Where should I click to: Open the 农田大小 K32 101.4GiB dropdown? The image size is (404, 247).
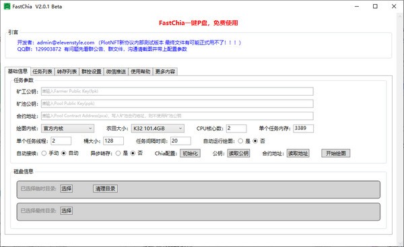pyautogui.click(x=158, y=129)
